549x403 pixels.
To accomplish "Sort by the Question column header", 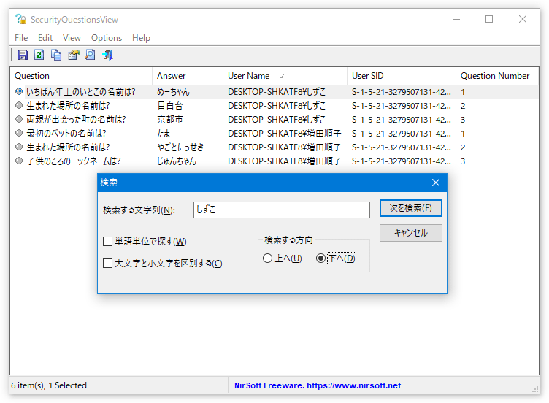I will [x=81, y=76].
